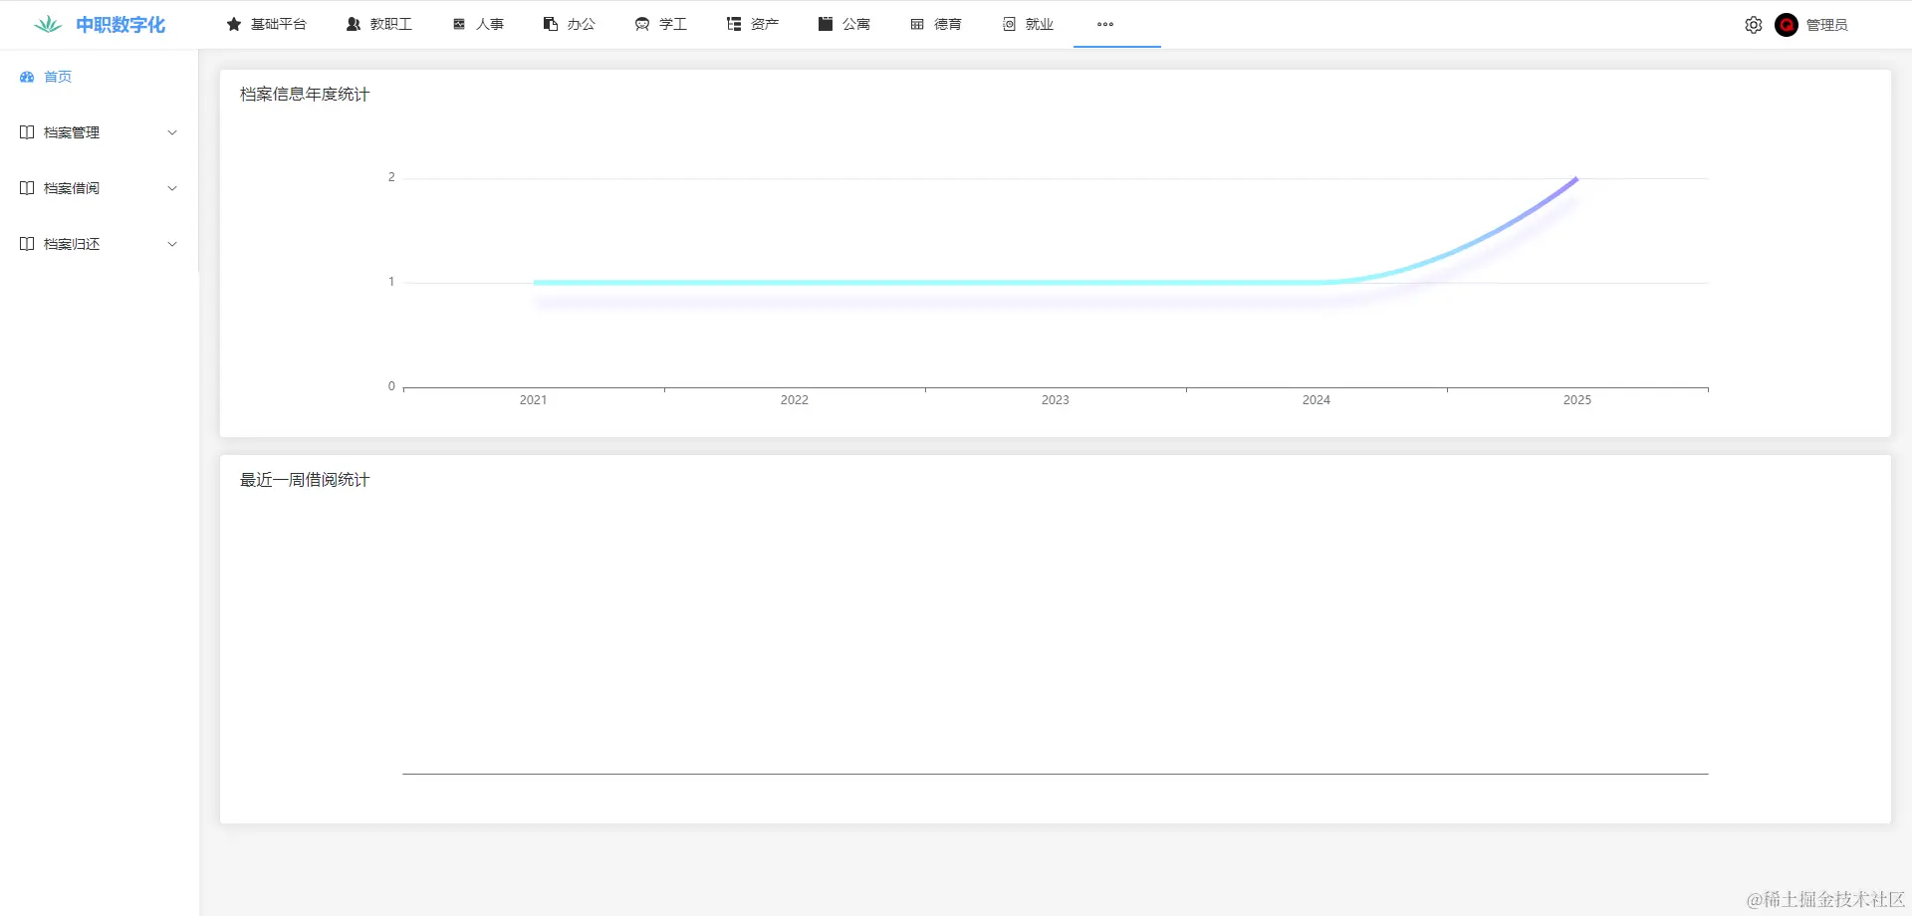Click the 2024 x-axis label

coord(1316,400)
